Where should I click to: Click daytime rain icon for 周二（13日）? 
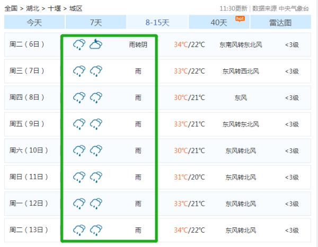79,230
